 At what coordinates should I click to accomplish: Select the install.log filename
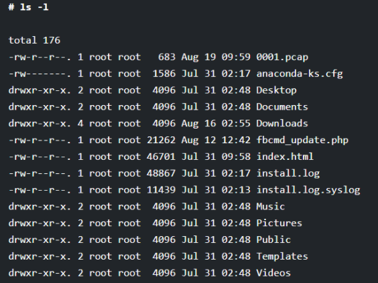tap(288, 173)
